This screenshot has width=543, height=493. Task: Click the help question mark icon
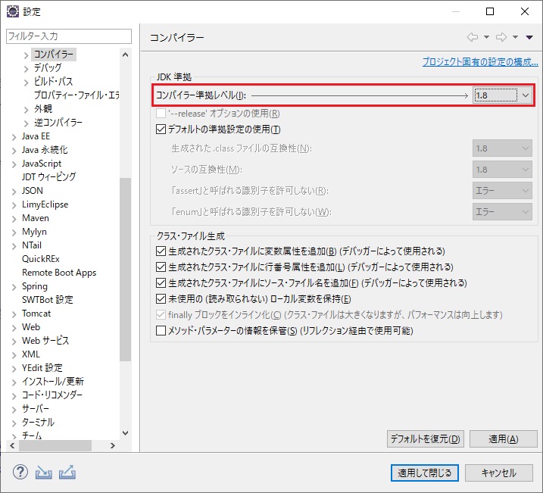(20, 472)
